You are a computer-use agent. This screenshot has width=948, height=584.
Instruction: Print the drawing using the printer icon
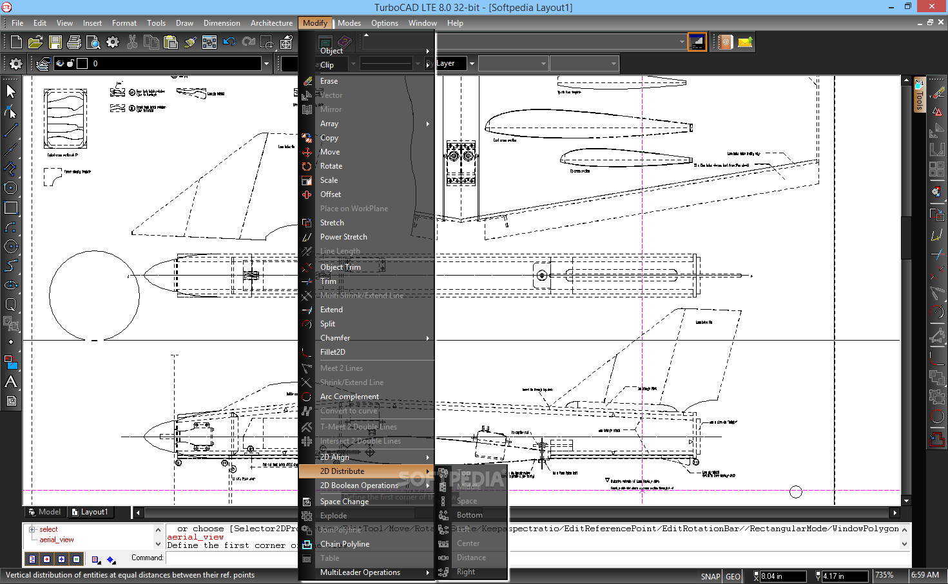click(74, 42)
